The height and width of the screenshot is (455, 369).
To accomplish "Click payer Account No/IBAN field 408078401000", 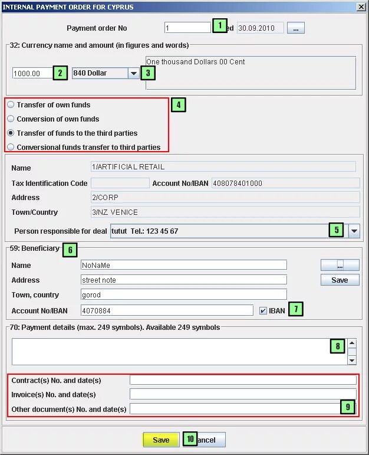I will click(x=285, y=183).
